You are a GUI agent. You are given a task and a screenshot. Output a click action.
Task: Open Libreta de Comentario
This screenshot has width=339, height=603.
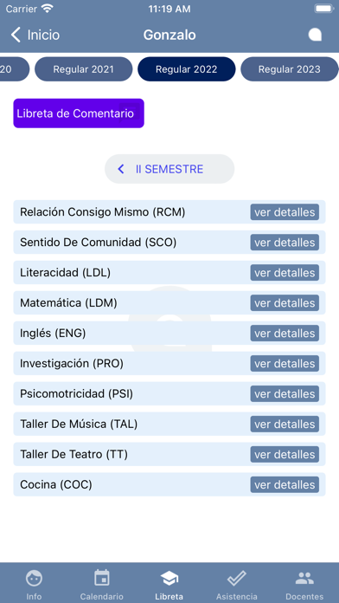tap(79, 113)
